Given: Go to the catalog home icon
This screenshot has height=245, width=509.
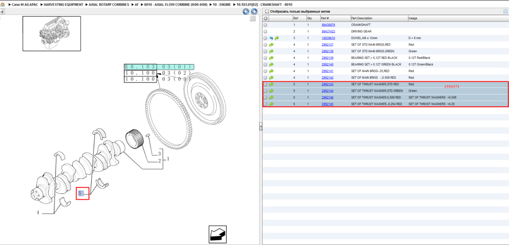Looking at the screenshot, I should coord(3,5).
